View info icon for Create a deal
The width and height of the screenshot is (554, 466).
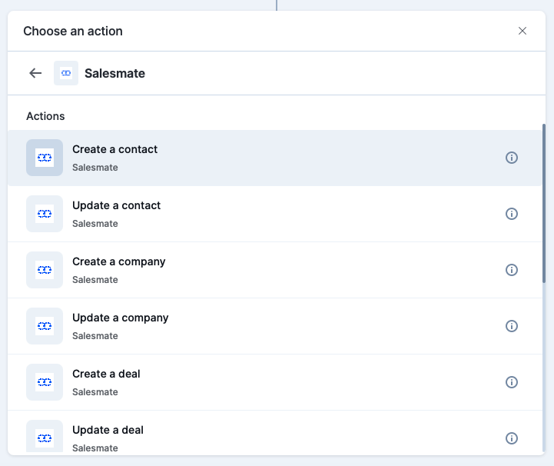coord(511,382)
